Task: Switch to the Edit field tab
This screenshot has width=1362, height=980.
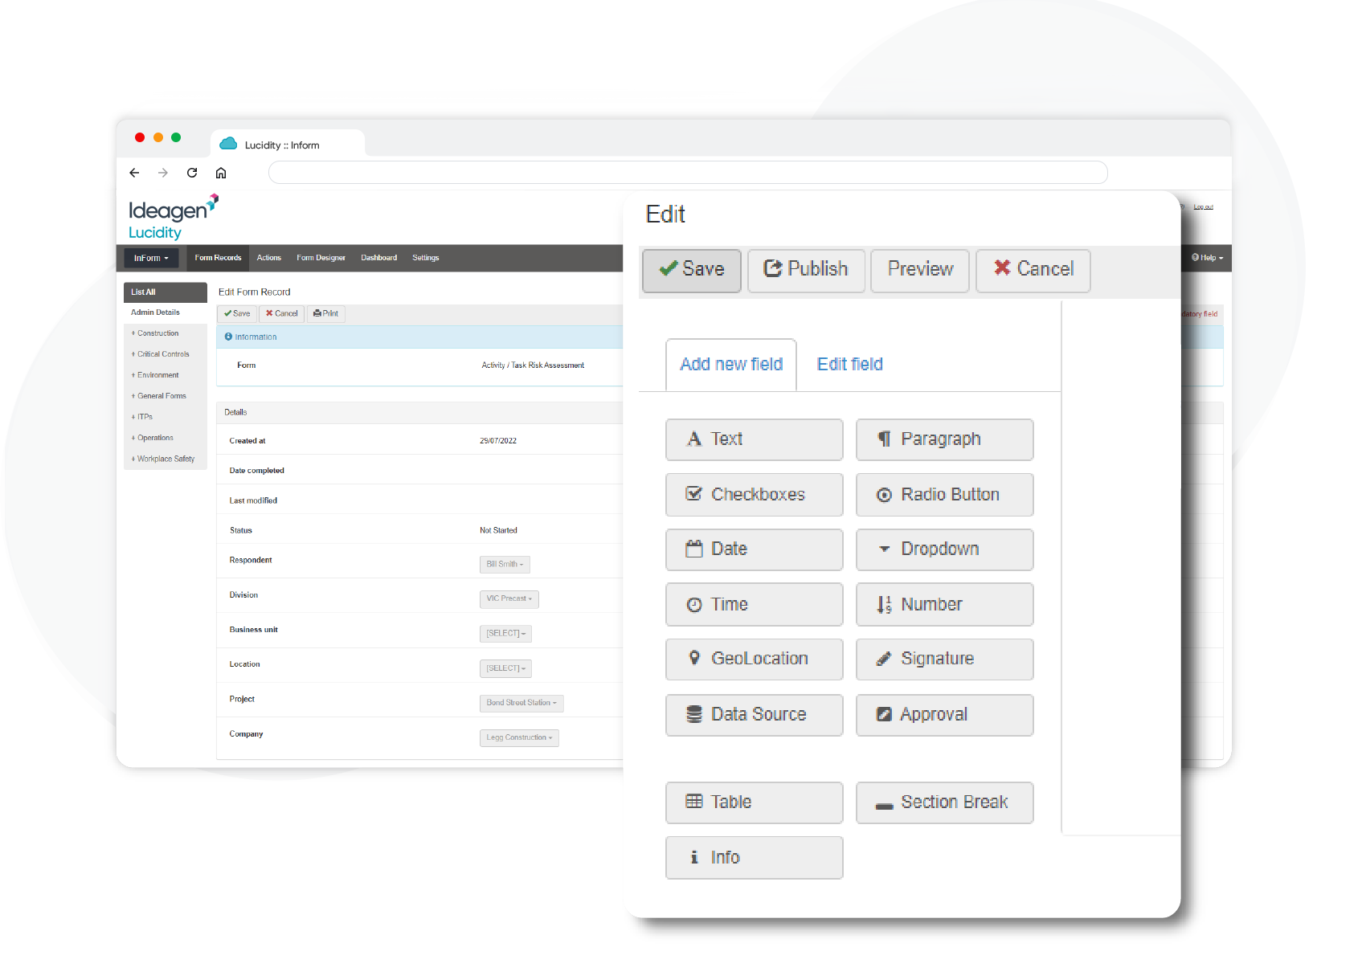Action: (849, 364)
